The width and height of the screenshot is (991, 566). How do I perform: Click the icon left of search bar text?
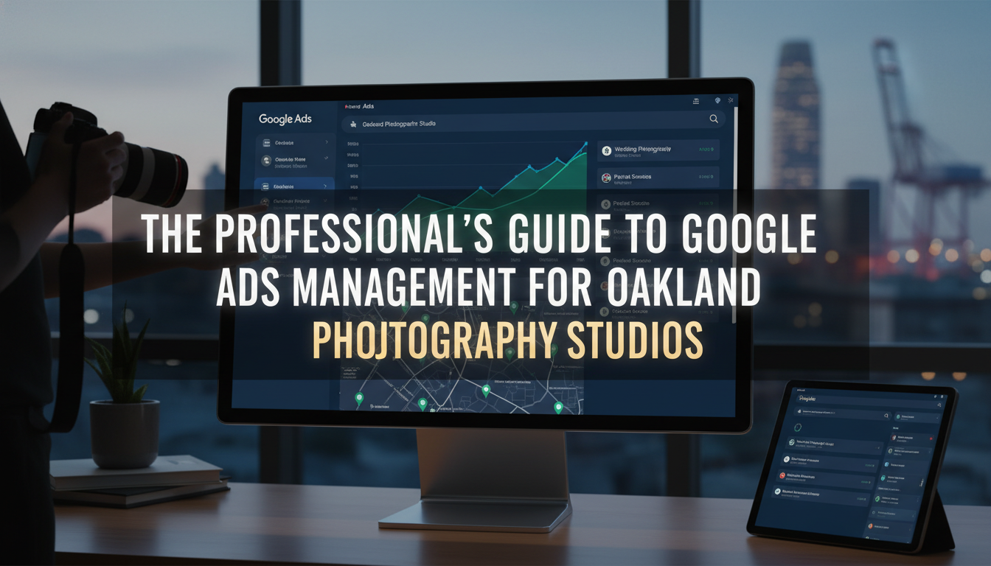tap(353, 124)
